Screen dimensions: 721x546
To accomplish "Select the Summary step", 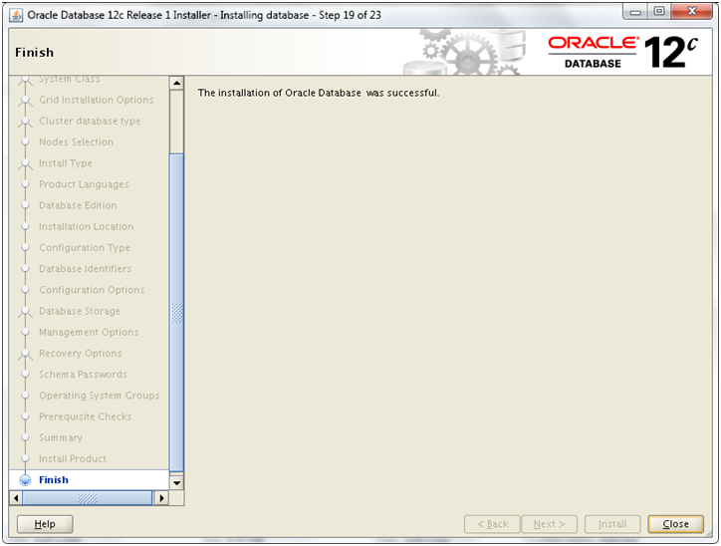I will click(x=61, y=437).
